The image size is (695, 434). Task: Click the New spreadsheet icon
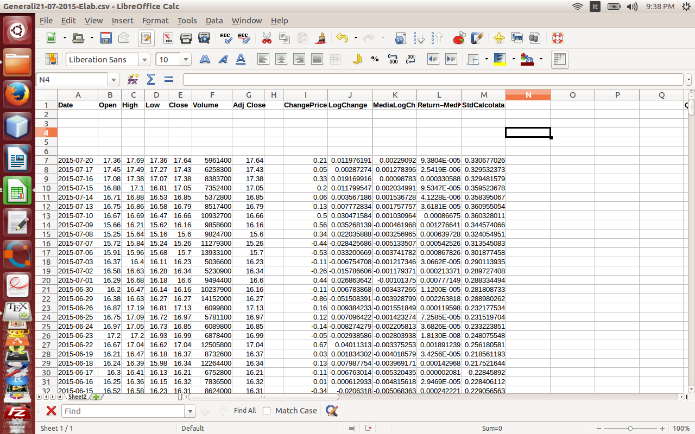click(x=51, y=38)
